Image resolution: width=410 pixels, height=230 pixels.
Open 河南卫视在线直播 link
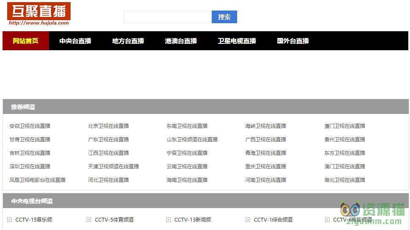(266, 180)
